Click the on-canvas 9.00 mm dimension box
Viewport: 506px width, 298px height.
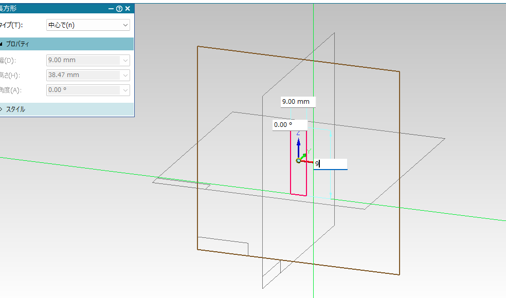coord(298,102)
